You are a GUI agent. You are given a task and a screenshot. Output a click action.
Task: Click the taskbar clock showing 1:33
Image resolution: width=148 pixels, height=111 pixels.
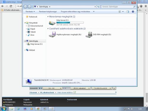(x=140, y=109)
